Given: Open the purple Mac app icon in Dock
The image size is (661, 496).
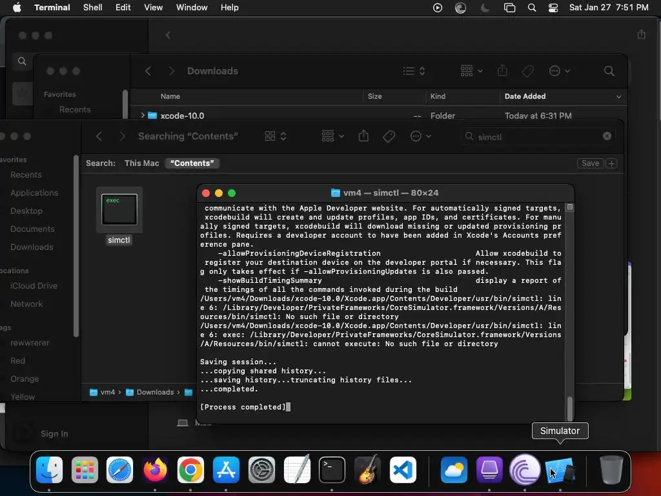Looking at the screenshot, I should point(489,470).
